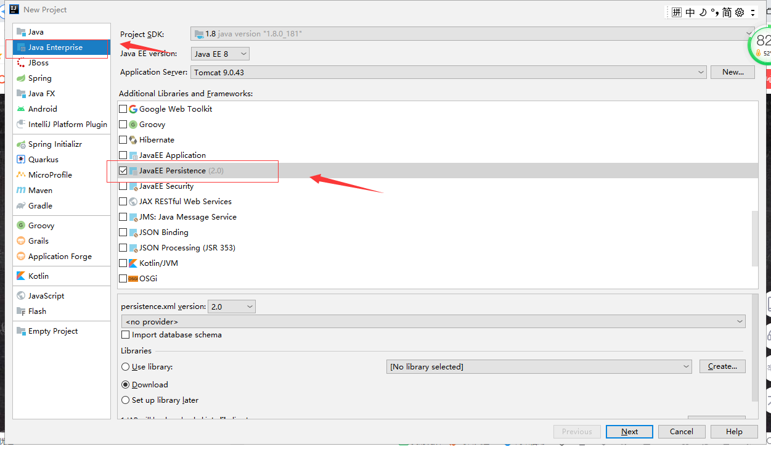Click the New... application server button

tap(733, 72)
